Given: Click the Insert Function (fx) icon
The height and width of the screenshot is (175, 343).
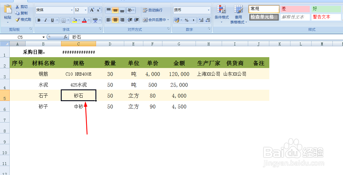Looking at the screenshot, I should point(65,37).
